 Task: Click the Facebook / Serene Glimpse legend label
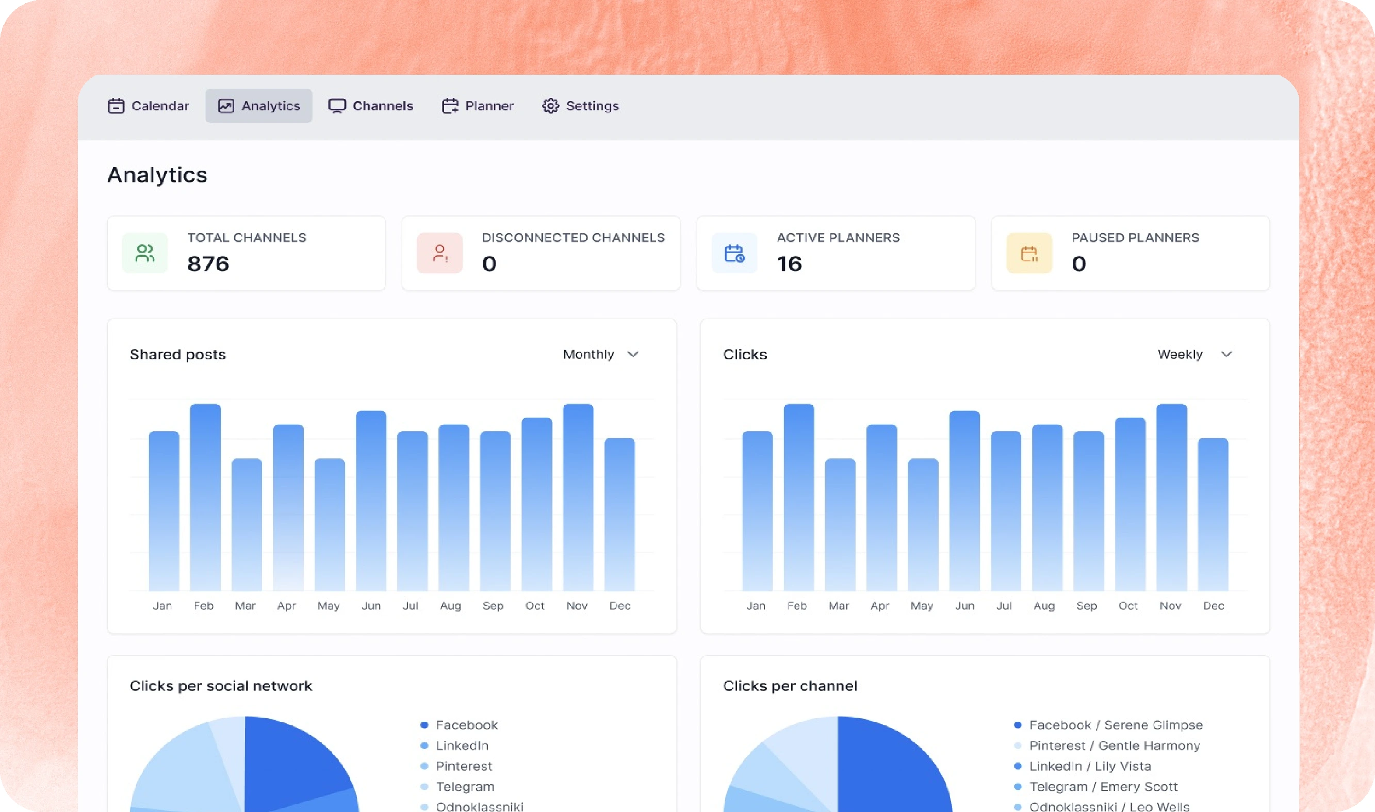[1116, 725]
